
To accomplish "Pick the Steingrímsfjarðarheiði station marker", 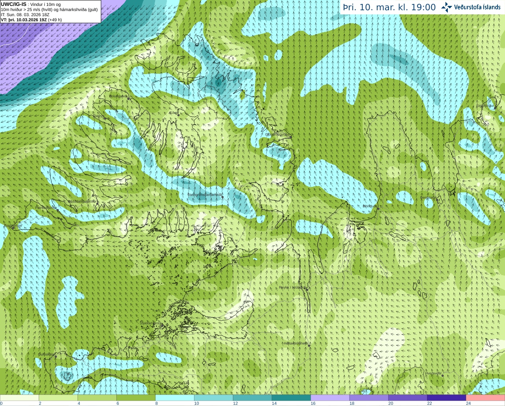I will tap(223, 197).
